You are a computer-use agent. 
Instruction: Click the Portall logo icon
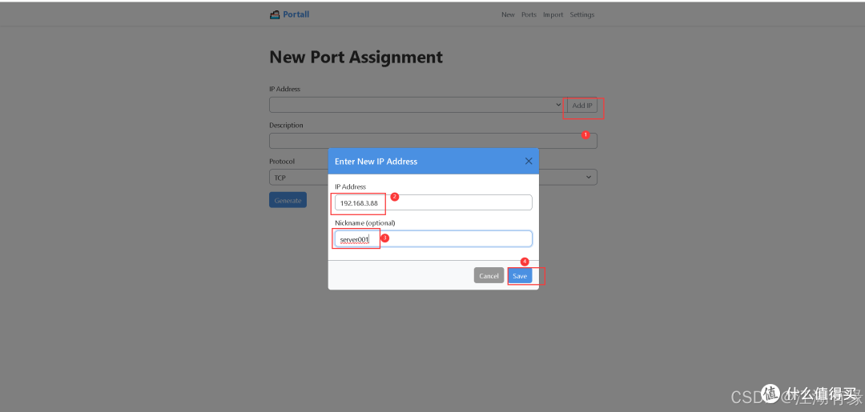click(275, 15)
